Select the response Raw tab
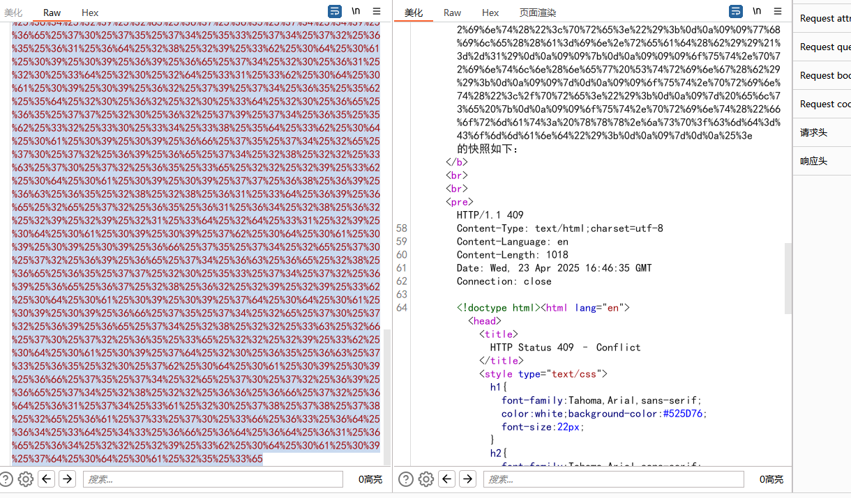Screen dimensions: 851x498 452,13
